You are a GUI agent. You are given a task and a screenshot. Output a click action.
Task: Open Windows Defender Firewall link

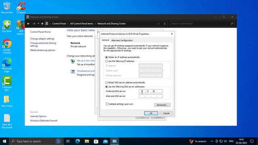(44, 121)
